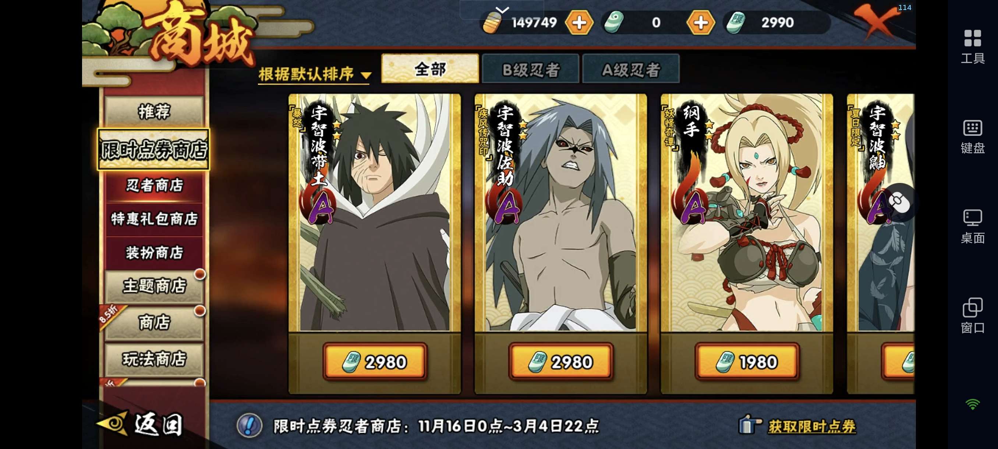
Task: Switch to B级忍者 tab
Action: pyautogui.click(x=530, y=69)
